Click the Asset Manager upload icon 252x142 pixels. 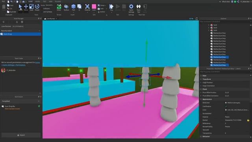(x=17, y=22)
